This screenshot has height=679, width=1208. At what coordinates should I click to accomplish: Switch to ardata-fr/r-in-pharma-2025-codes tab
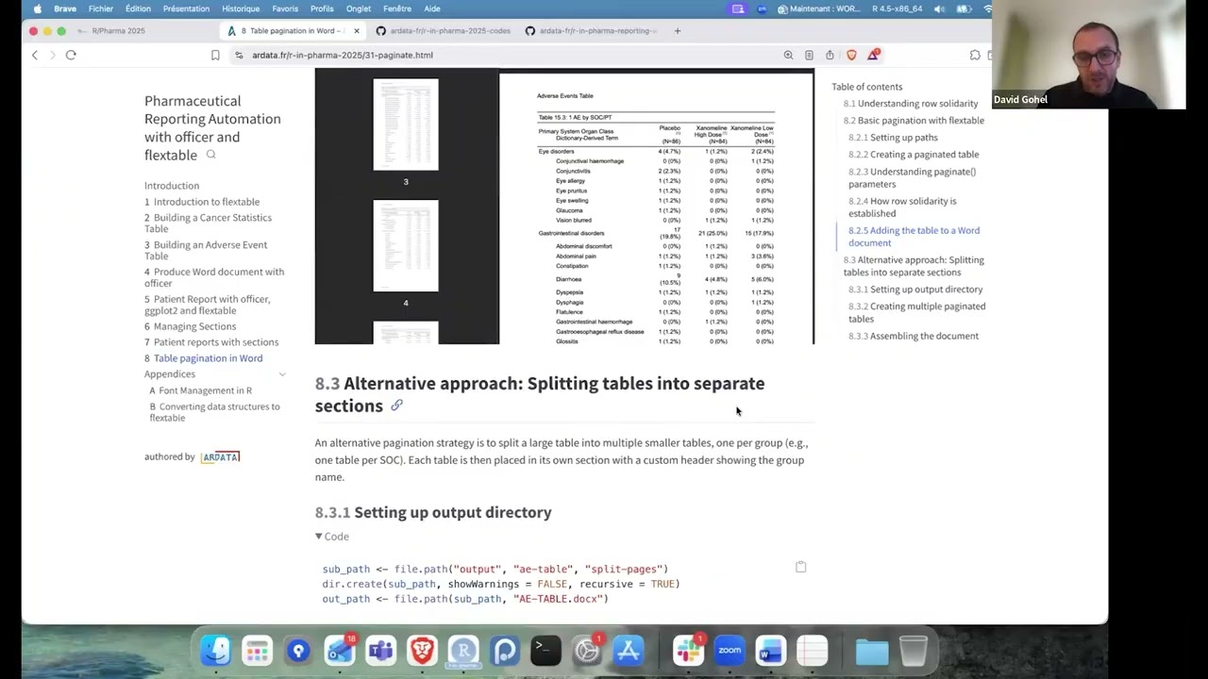pyautogui.click(x=444, y=30)
